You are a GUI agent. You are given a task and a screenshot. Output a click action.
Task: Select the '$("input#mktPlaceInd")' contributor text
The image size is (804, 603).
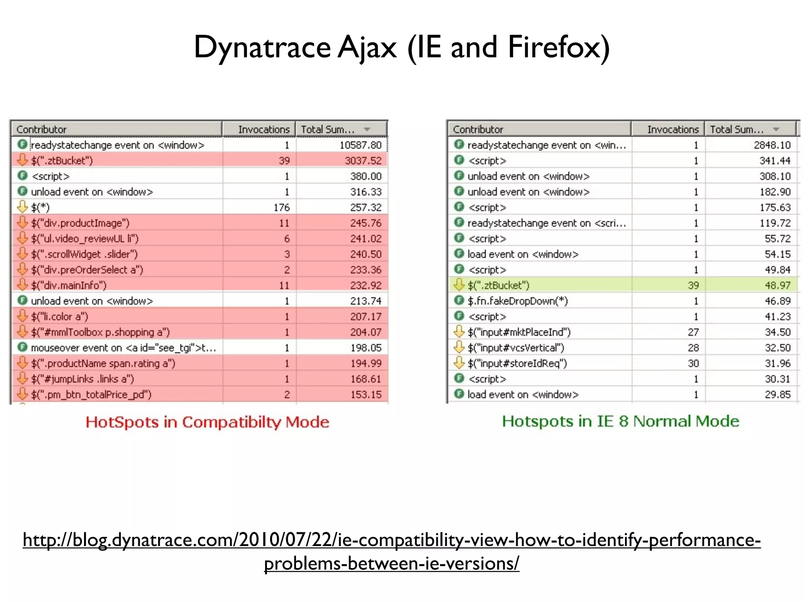pyautogui.click(x=519, y=333)
